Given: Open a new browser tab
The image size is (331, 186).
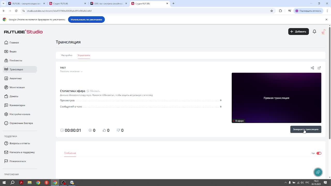Looking at the screenshot, I should (x=174, y=3).
